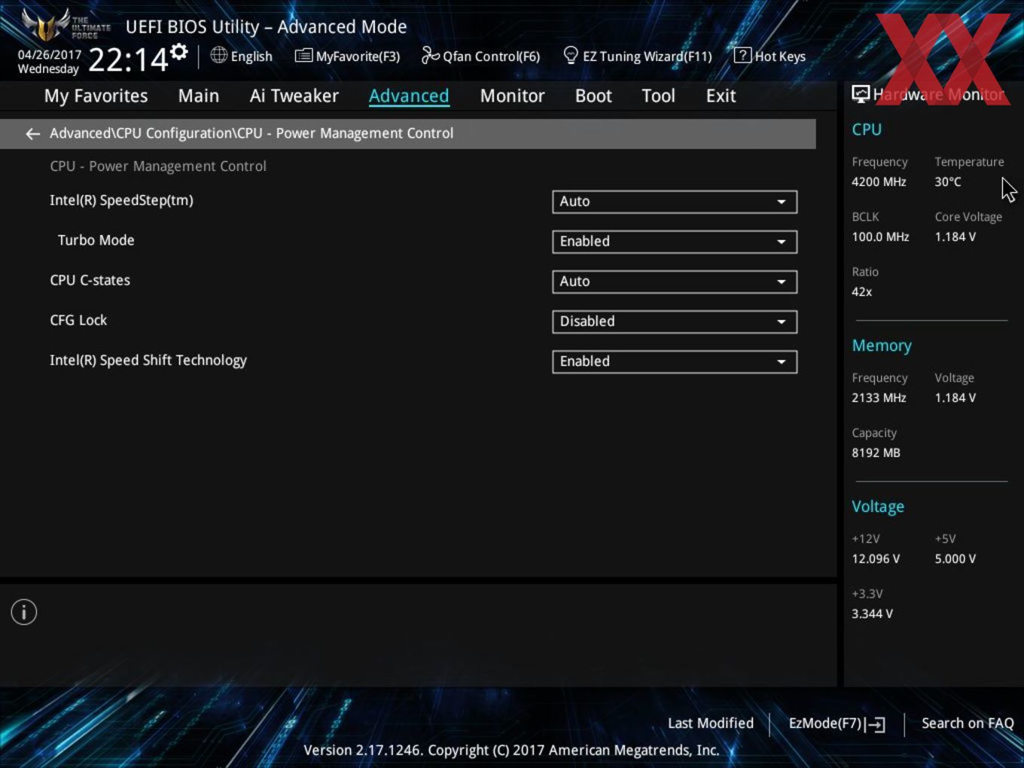The image size is (1024, 768).
Task: Click the Hardware Monitor screen icon
Action: point(861,94)
